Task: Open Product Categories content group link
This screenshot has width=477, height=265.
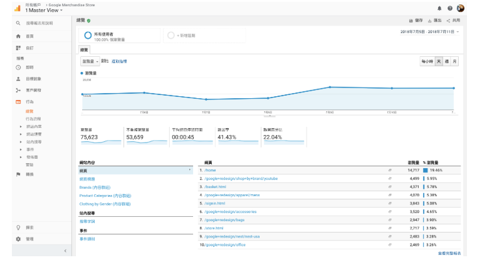Action: (105, 196)
